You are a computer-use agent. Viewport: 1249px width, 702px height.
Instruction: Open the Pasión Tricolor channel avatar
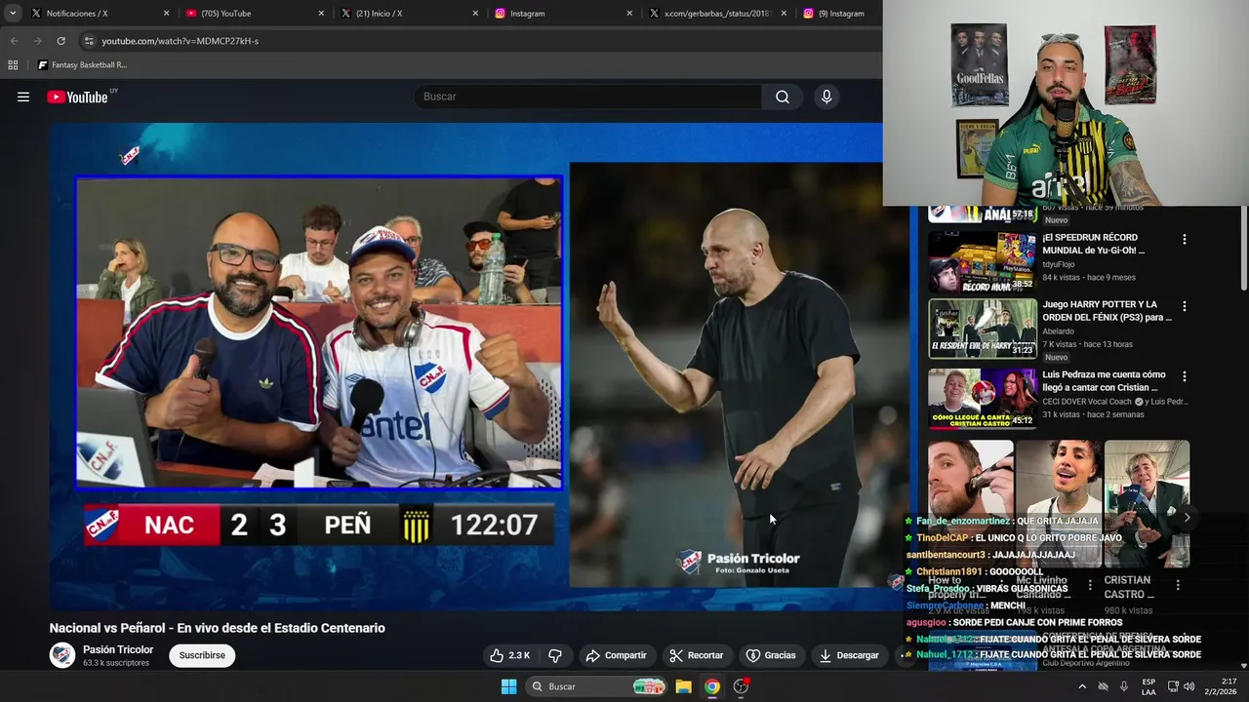(62, 655)
